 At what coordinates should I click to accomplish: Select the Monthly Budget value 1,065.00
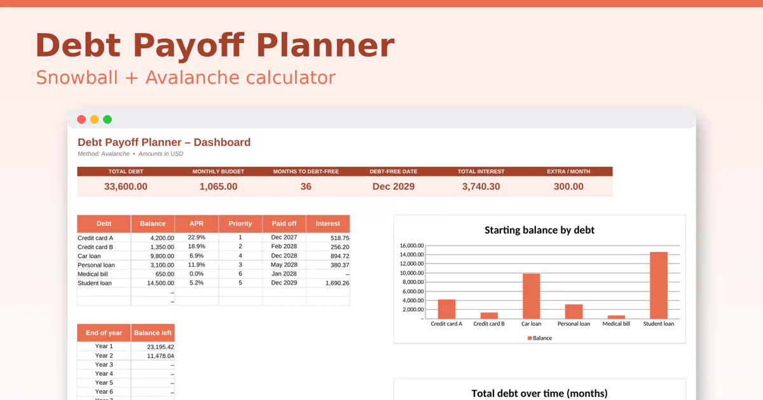coord(218,187)
